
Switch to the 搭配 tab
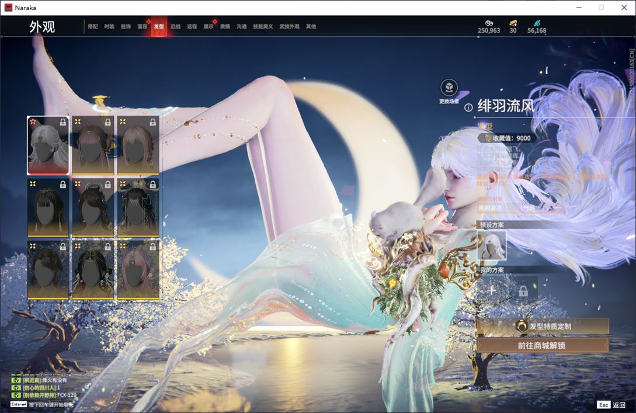93,26
